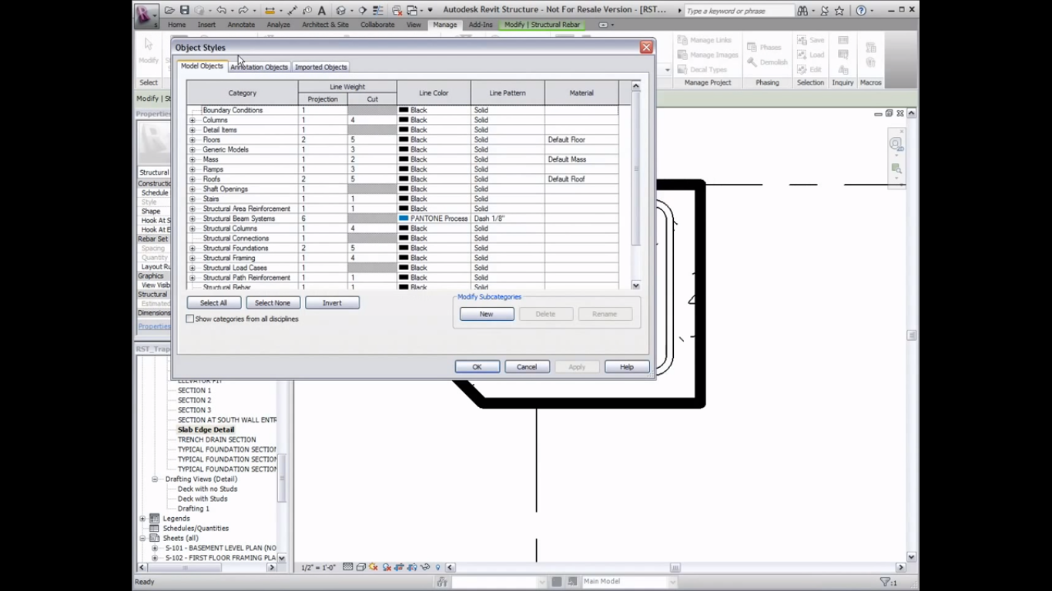Expand the Structural Foundations category
Viewport: 1052px width, 591px height.
[193, 249]
